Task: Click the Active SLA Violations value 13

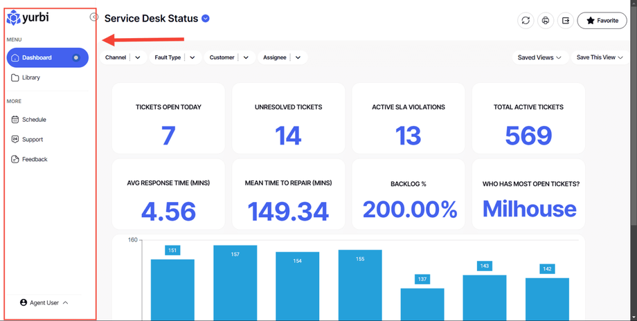Action: tap(409, 136)
